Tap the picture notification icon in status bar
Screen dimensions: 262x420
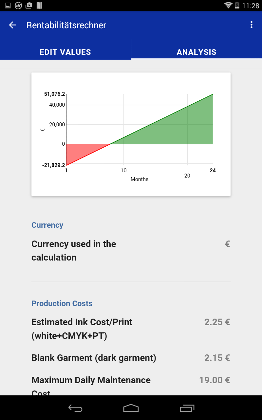[x=8, y=6]
